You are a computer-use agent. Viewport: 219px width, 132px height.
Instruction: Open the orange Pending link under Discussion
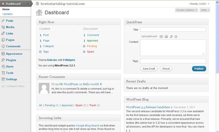92,46
